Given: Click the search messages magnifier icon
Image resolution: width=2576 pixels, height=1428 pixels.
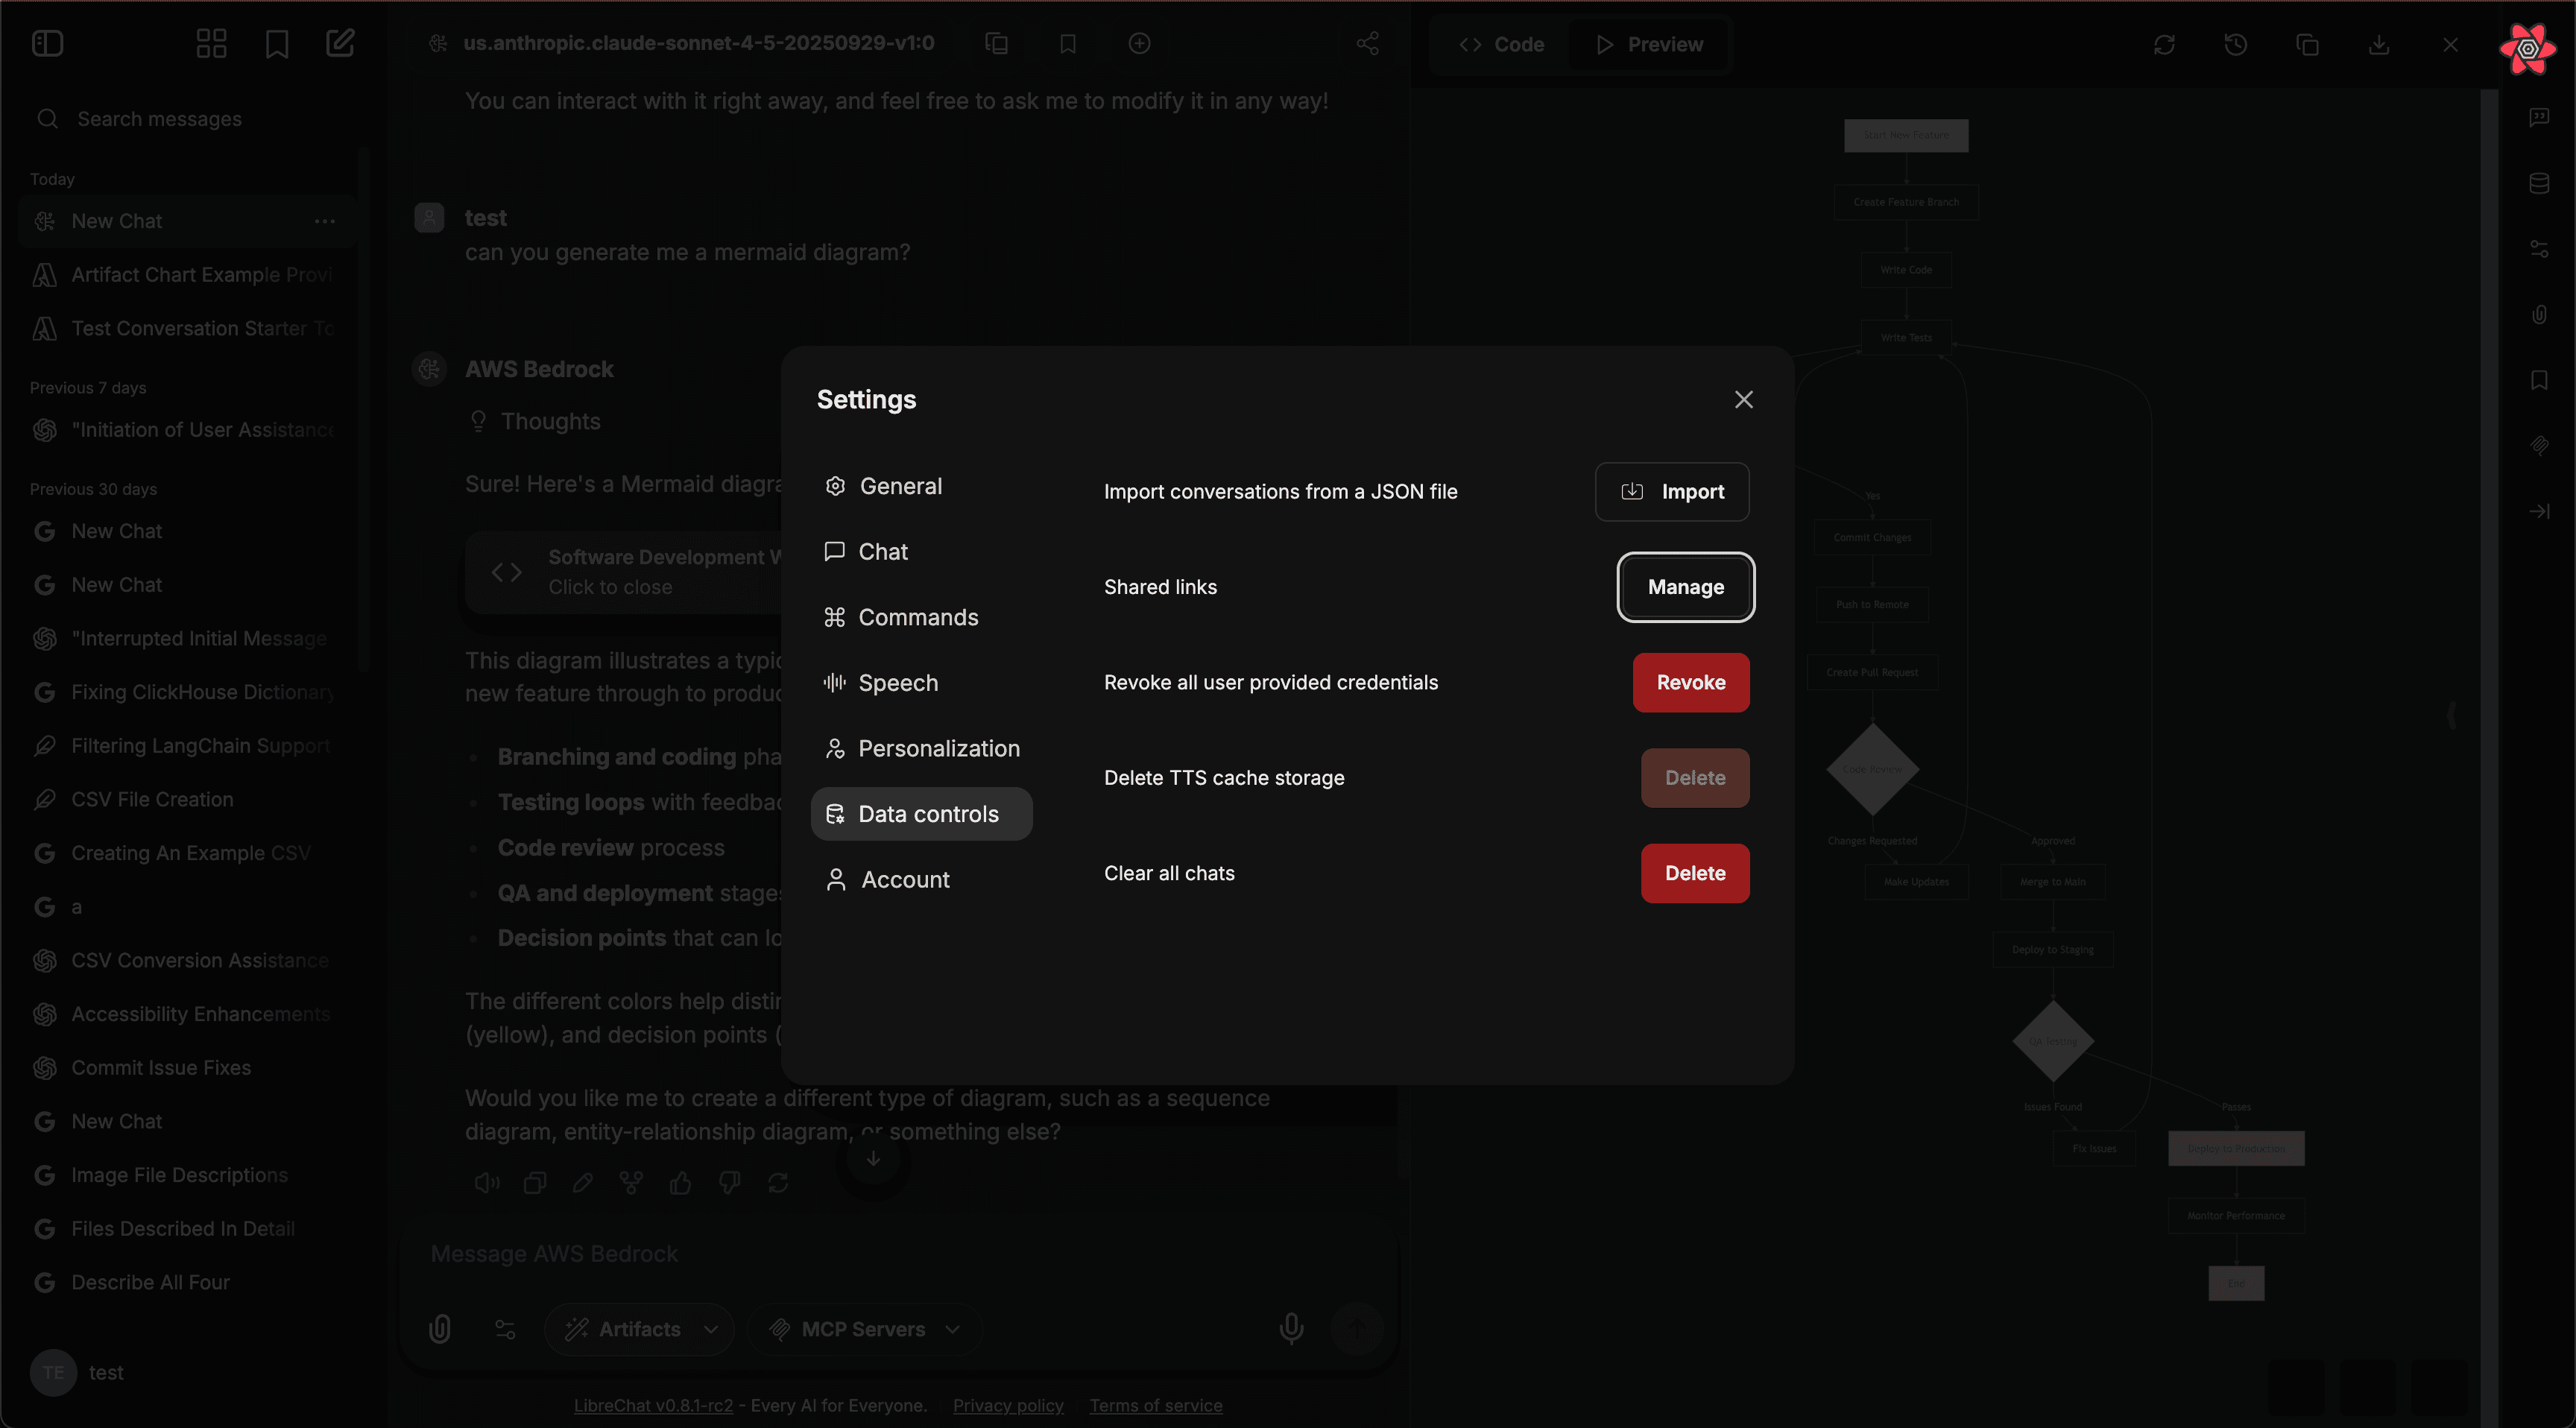Looking at the screenshot, I should click(x=48, y=118).
